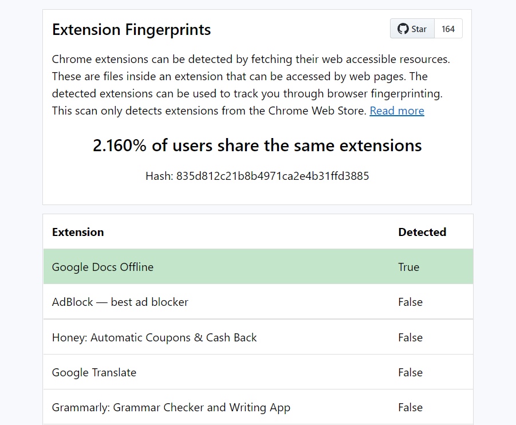This screenshot has height=425, width=516.
Task: Select the Google Docs Offline row
Action: click(x=103, y=267)
